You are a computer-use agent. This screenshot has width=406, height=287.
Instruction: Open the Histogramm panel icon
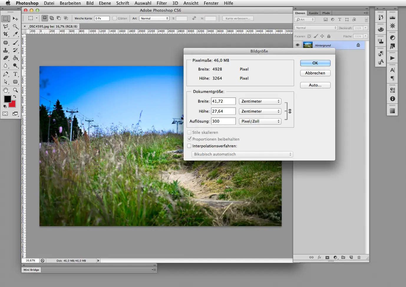coord(393,18)
